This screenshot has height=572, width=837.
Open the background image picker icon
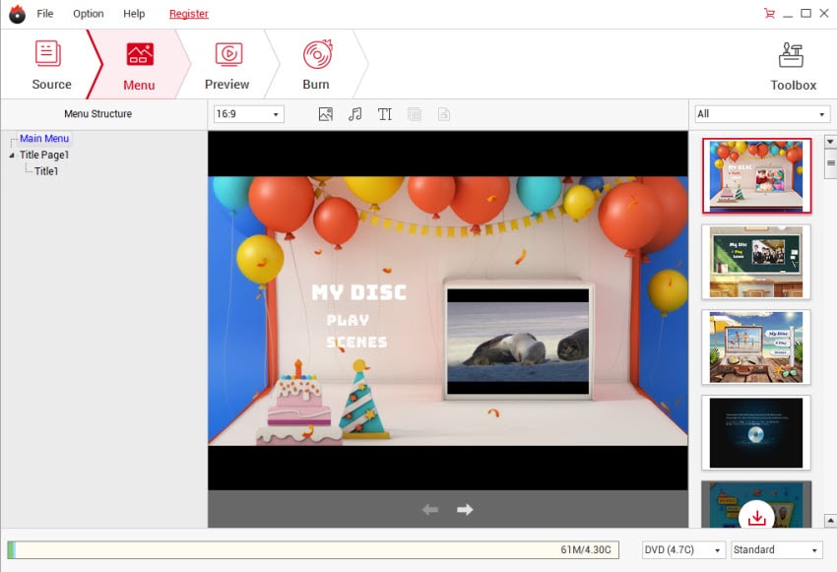(x=325, y=113)
